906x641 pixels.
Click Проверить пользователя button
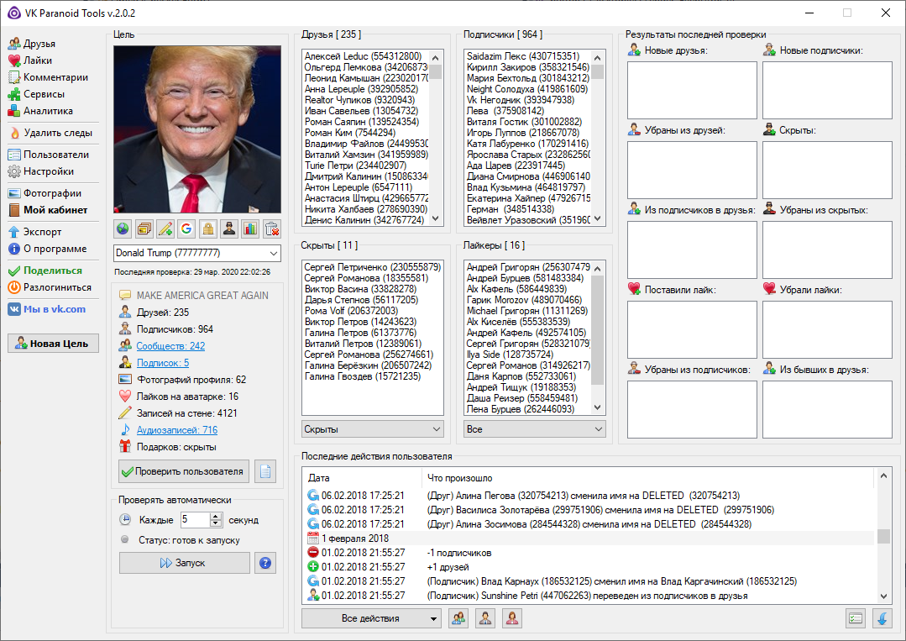click(184, 471)
